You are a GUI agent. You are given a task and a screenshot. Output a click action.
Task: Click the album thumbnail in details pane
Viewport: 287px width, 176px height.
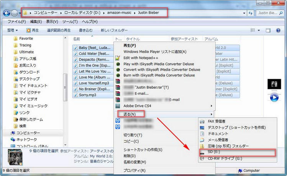15,157
